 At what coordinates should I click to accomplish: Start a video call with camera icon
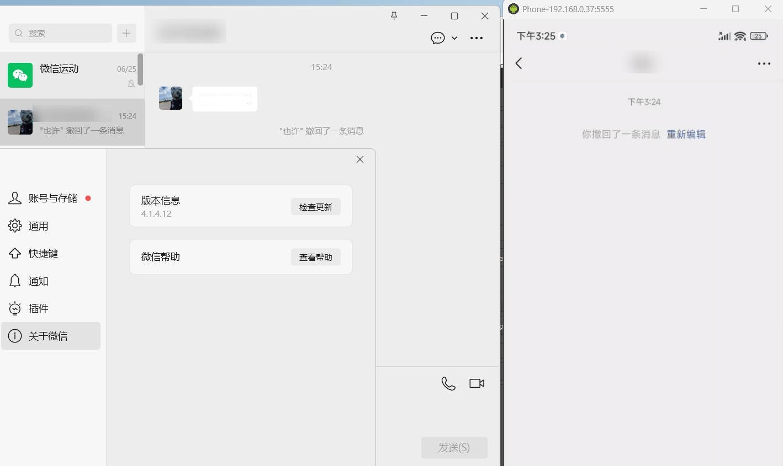coord(477,383)
